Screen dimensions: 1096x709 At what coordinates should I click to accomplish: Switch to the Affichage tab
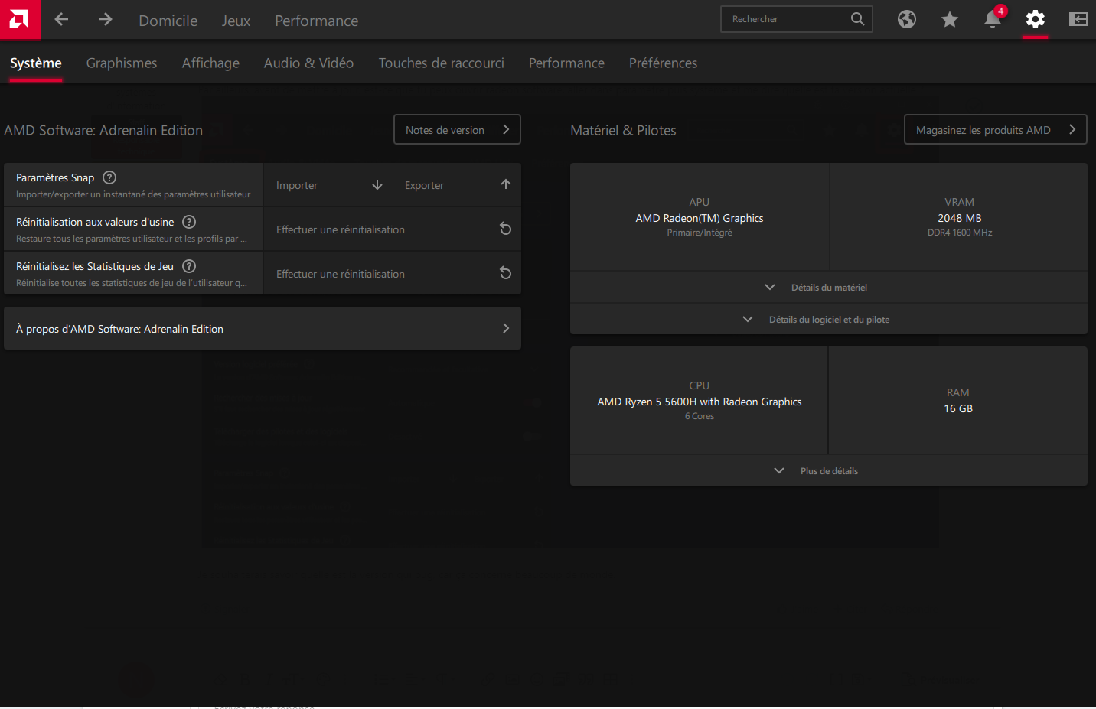210,63
